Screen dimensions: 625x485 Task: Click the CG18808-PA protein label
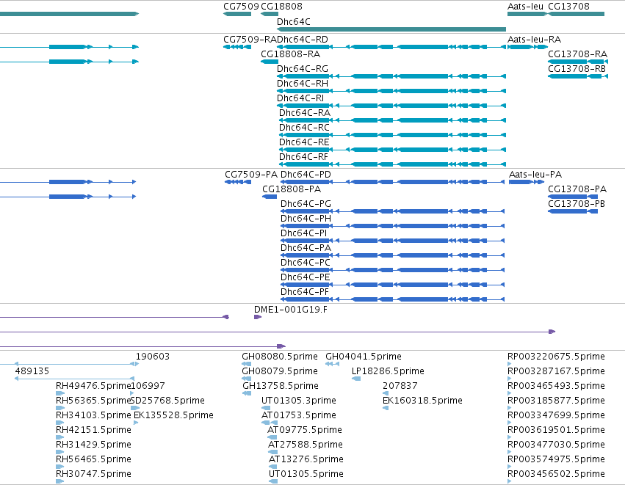292,189
